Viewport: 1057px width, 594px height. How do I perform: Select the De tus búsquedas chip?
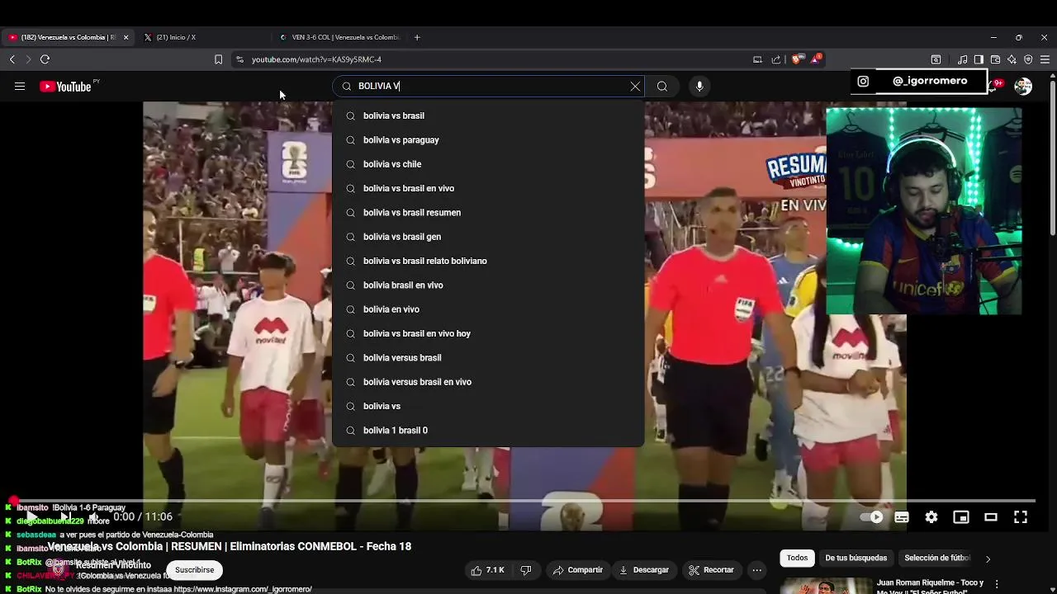coord(856,559)
